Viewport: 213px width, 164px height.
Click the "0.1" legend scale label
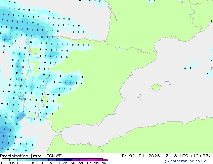[x=4, y=163]
